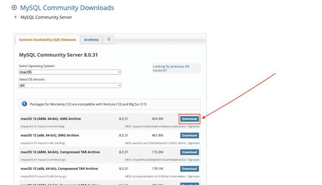Click the file name mysql-8.0.31-macos12-arm64.tar.gz
The height and width of the screenshot is (185, 322).
point(43,160)
